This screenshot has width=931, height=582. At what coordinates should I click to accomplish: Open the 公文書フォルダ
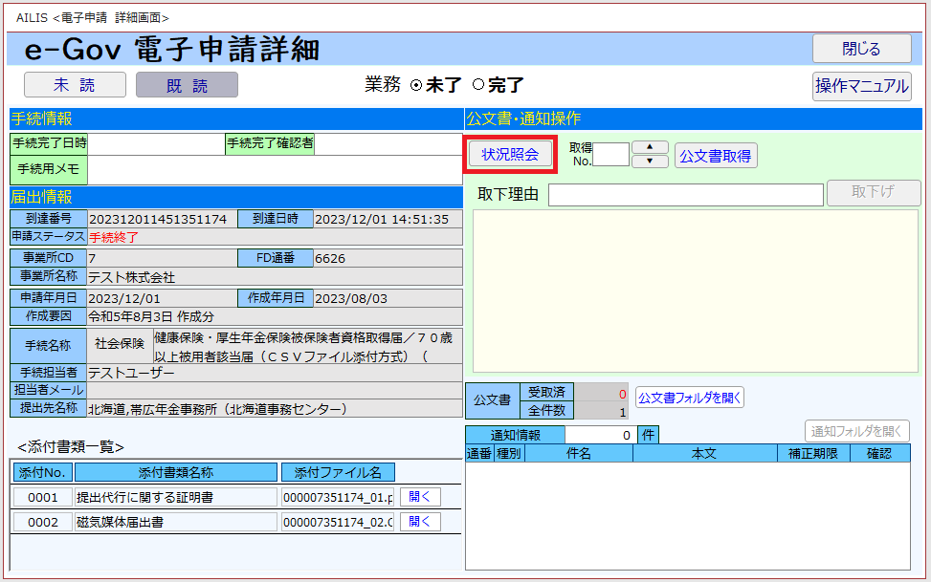(689, 398)
